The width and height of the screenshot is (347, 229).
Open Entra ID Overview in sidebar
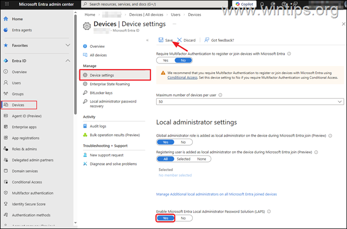[19, 72]
